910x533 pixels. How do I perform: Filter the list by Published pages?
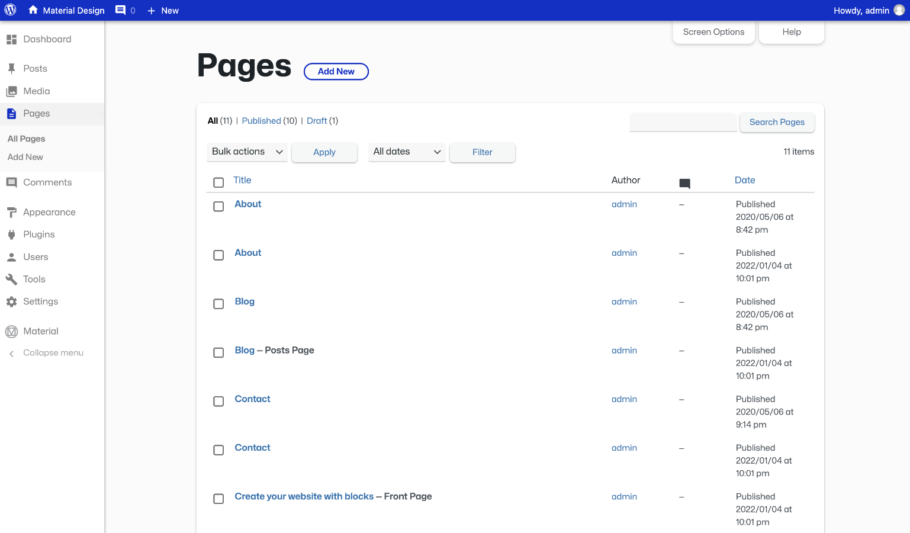(261, 121)
